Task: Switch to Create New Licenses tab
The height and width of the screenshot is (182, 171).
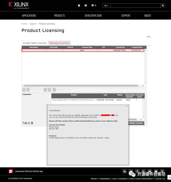Action: click(x=35, y=43)
